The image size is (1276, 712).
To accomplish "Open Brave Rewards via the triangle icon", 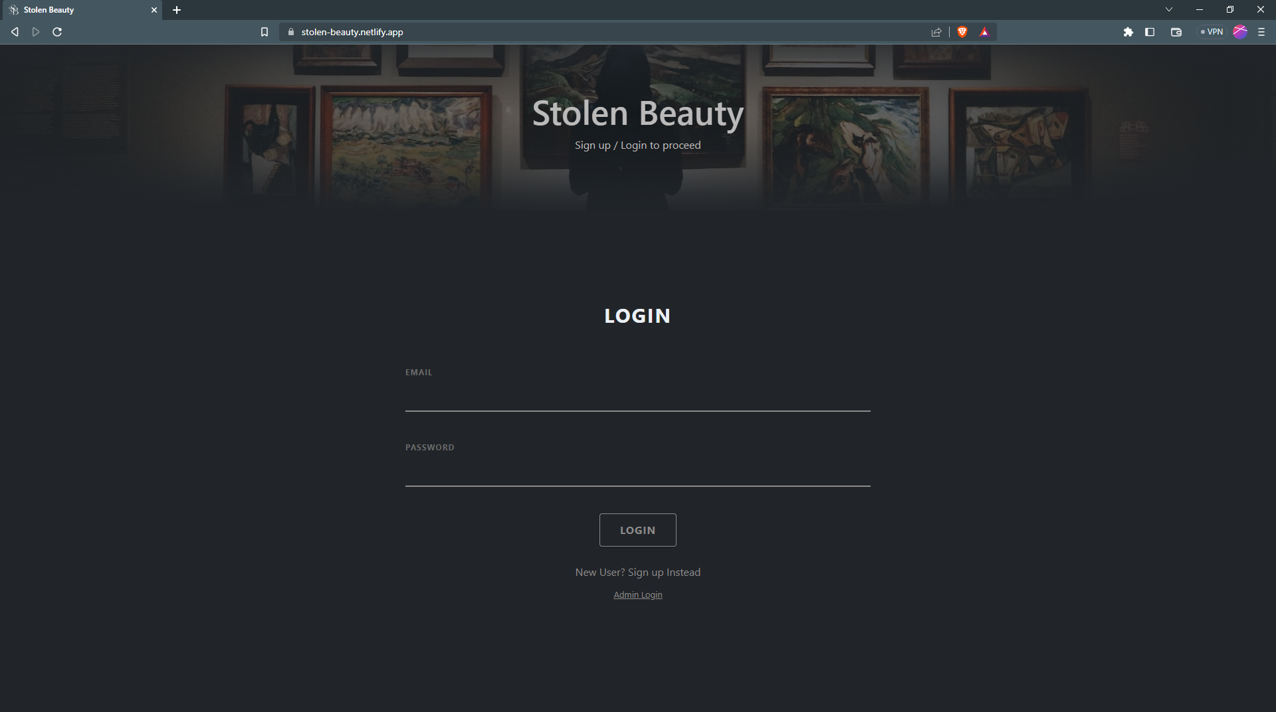I will click(x=984, y=31).
